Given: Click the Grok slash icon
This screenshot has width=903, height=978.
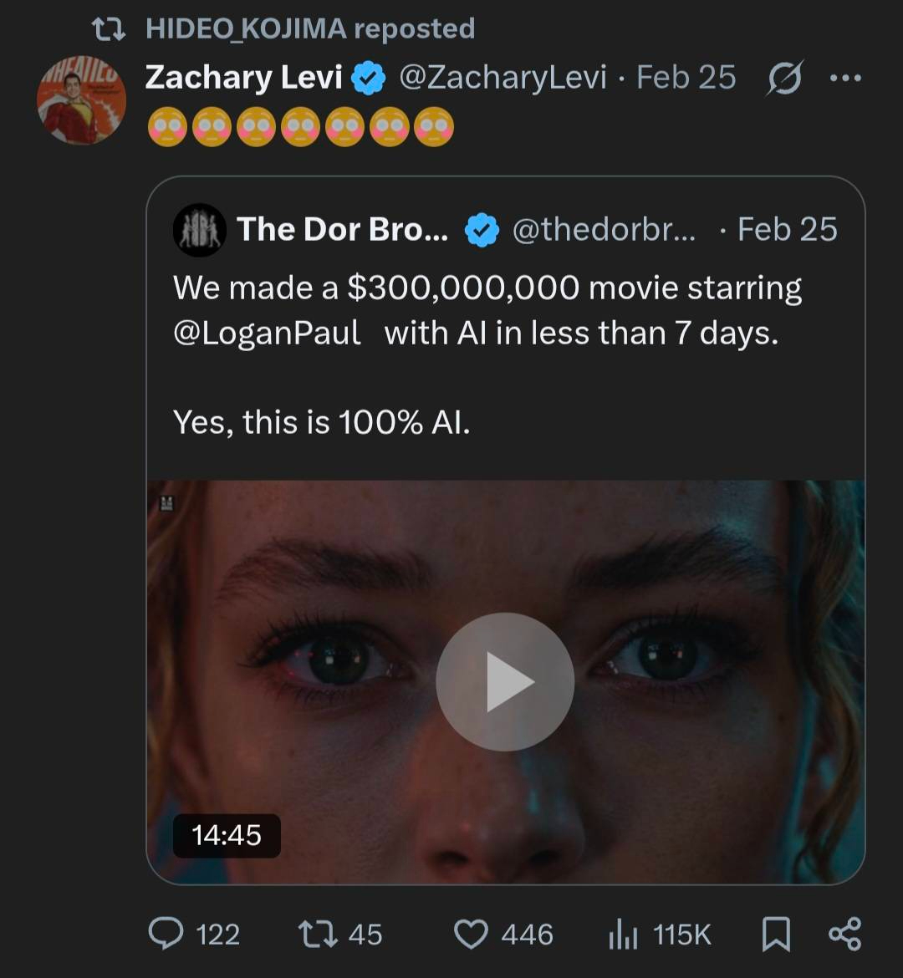Looking at the screenshot, I should (x=783, y=78).
